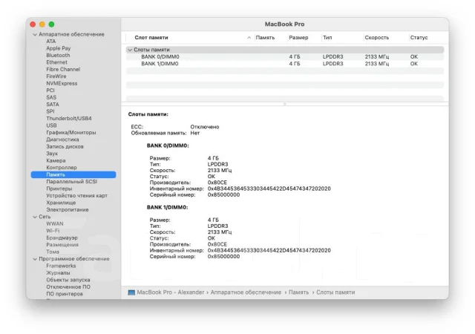Open Тома in the sidebar

(x=53, y=252)
